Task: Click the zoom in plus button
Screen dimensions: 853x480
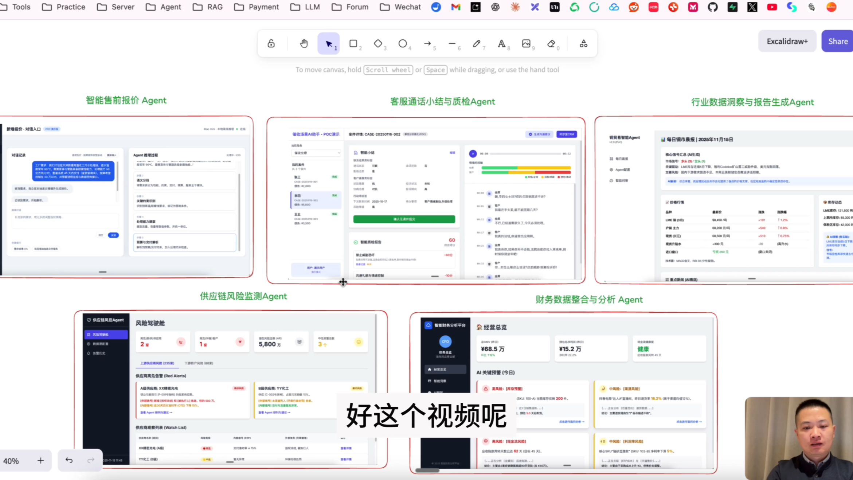Action: tap(40, 461)
